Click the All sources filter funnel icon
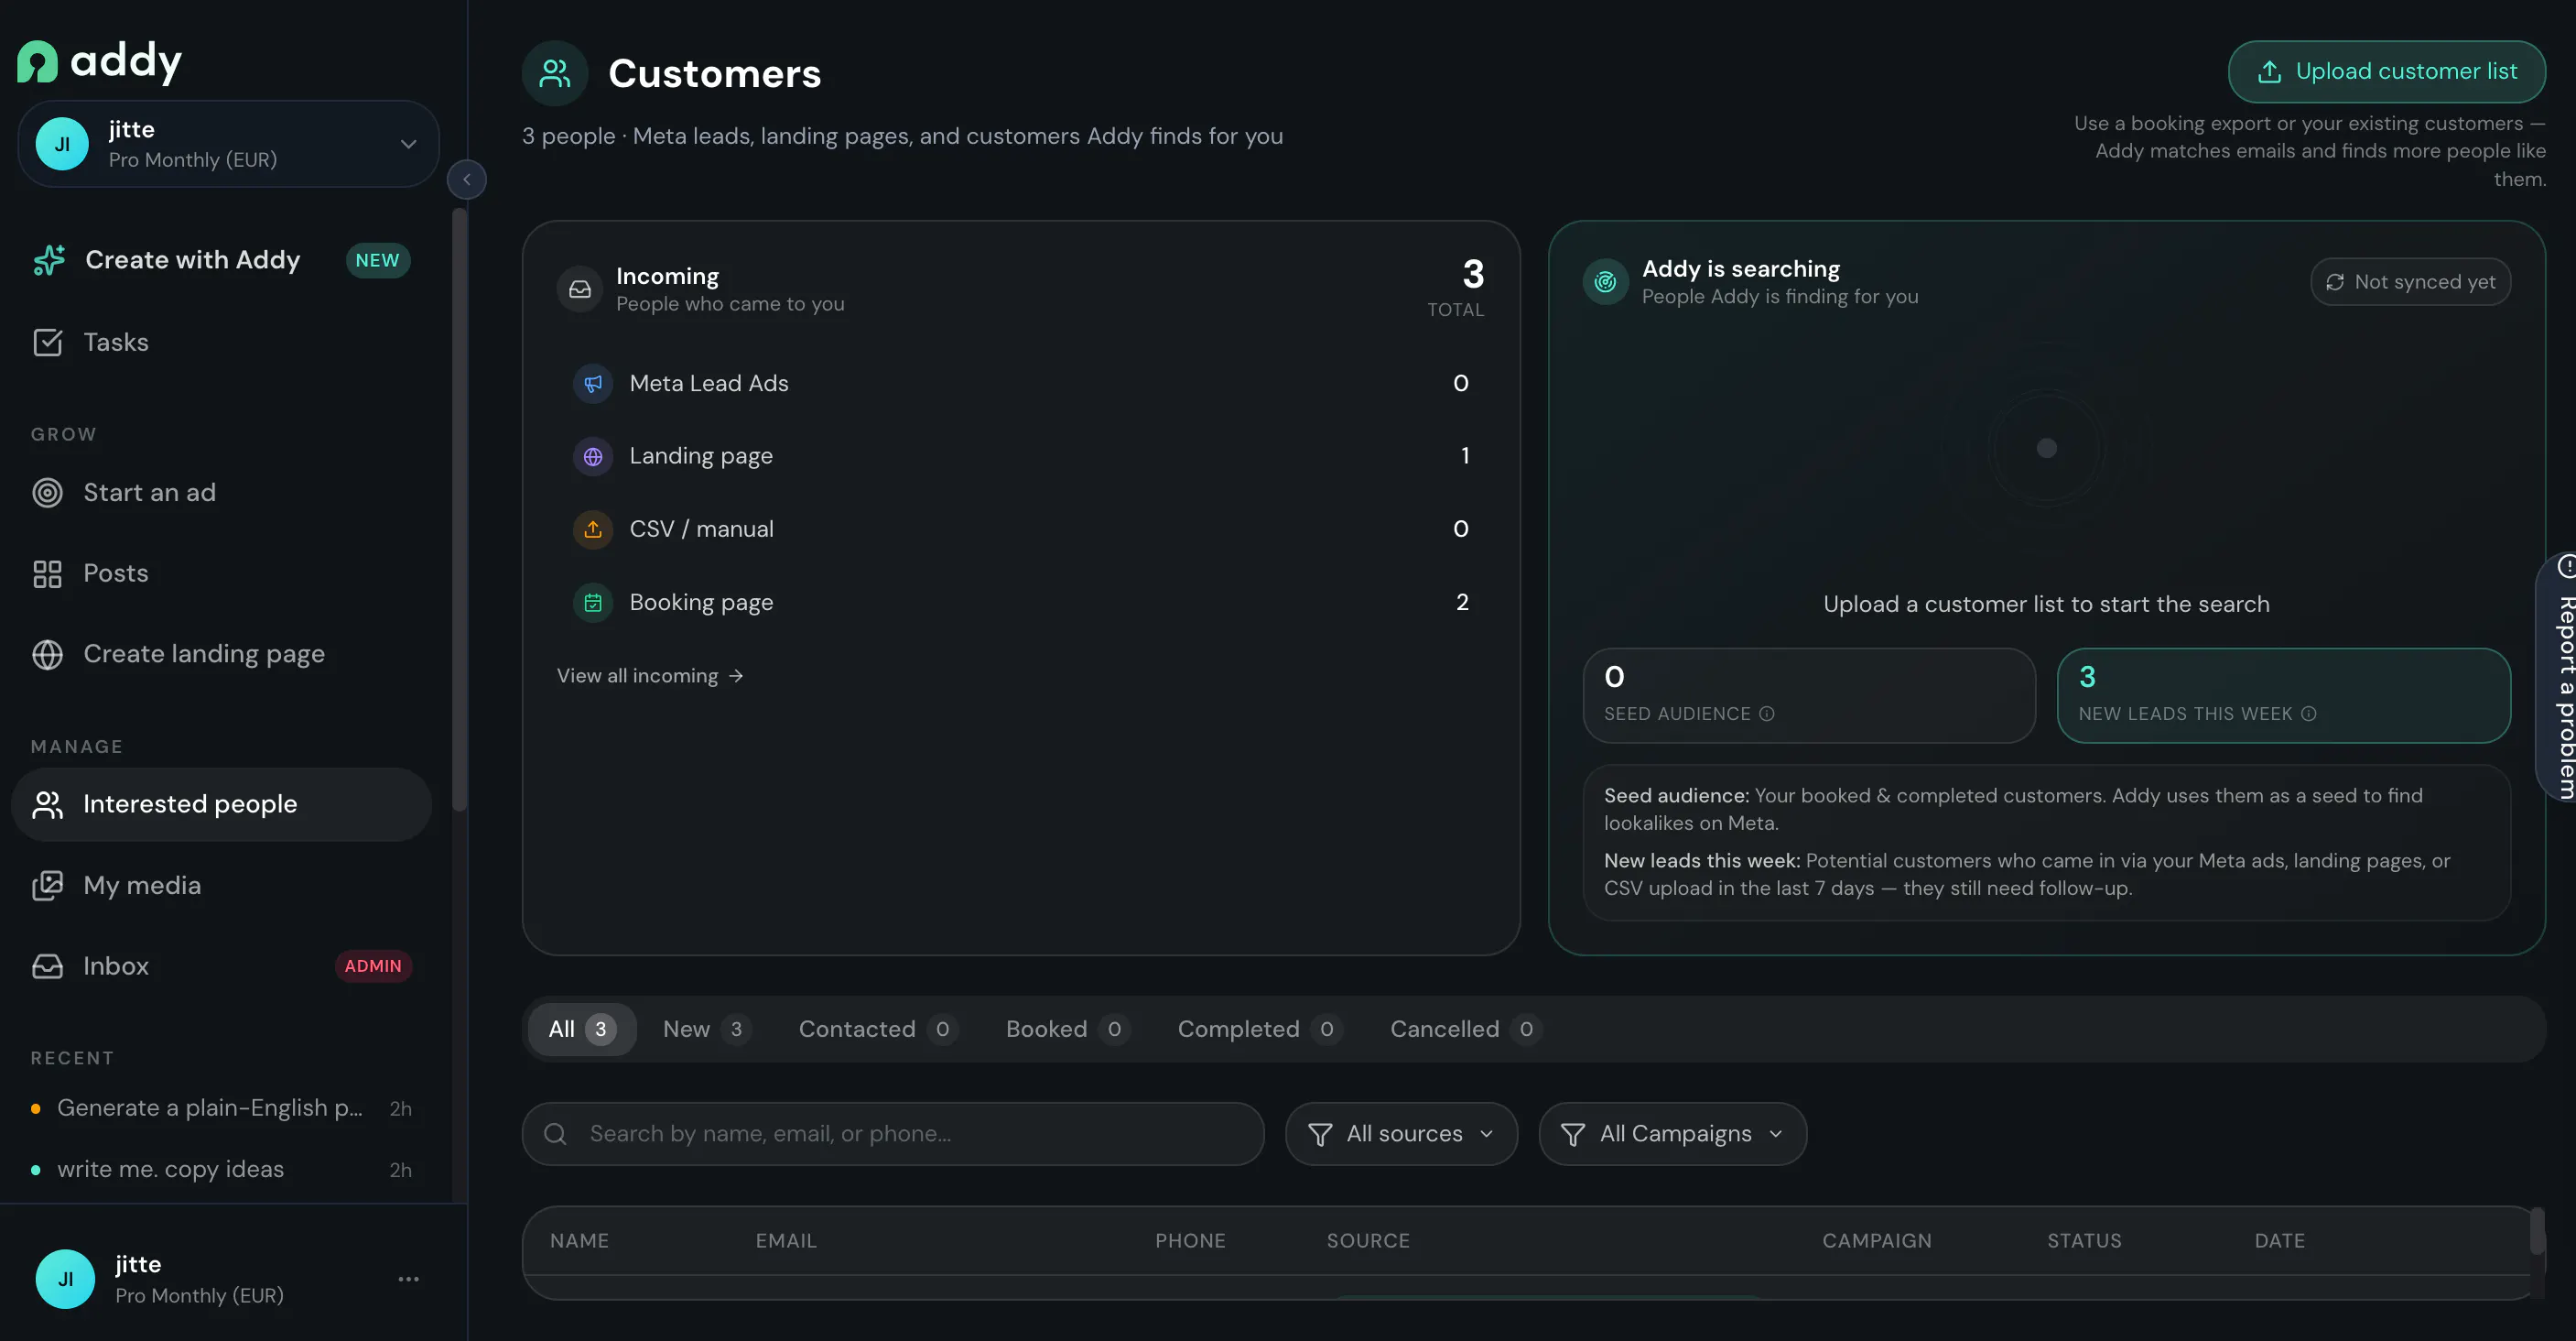Viewport: 2576px width, 1341px height. coord(1320,1134)
